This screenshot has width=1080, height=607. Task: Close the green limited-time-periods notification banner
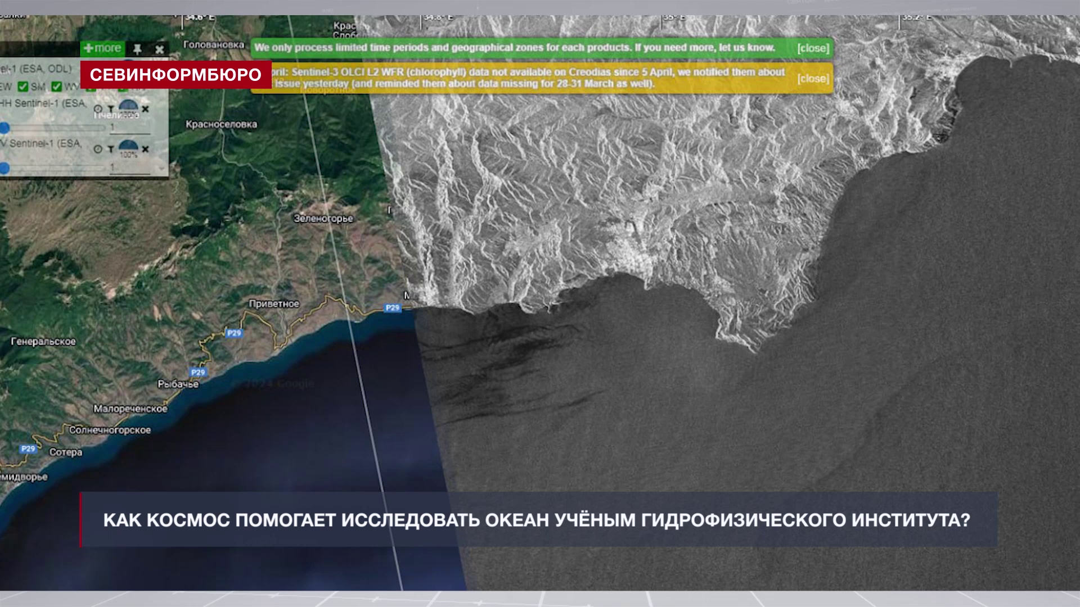pyautogui.click(x=814, y=48)
